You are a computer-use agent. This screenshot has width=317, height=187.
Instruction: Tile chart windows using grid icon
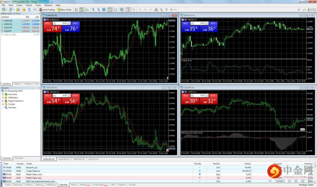104,9
